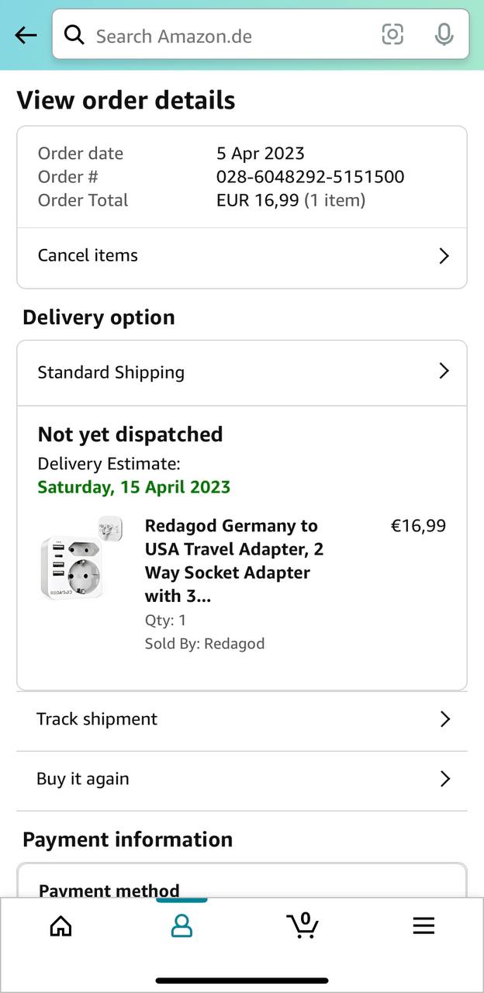This screenshot has height=993, width=484.
Task: Click the Search Amazon.de field
Action: 225,36
